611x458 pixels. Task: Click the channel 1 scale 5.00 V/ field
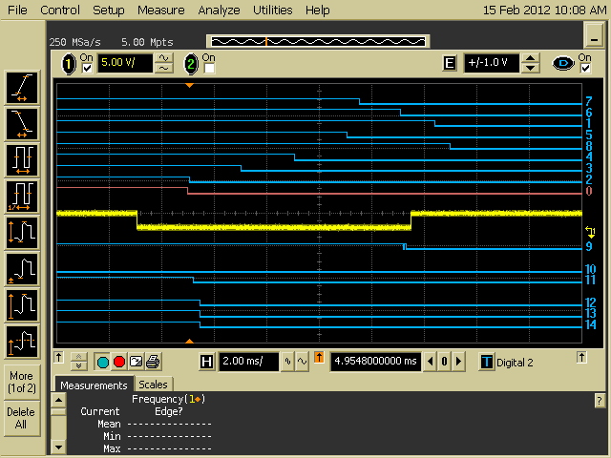125,63
